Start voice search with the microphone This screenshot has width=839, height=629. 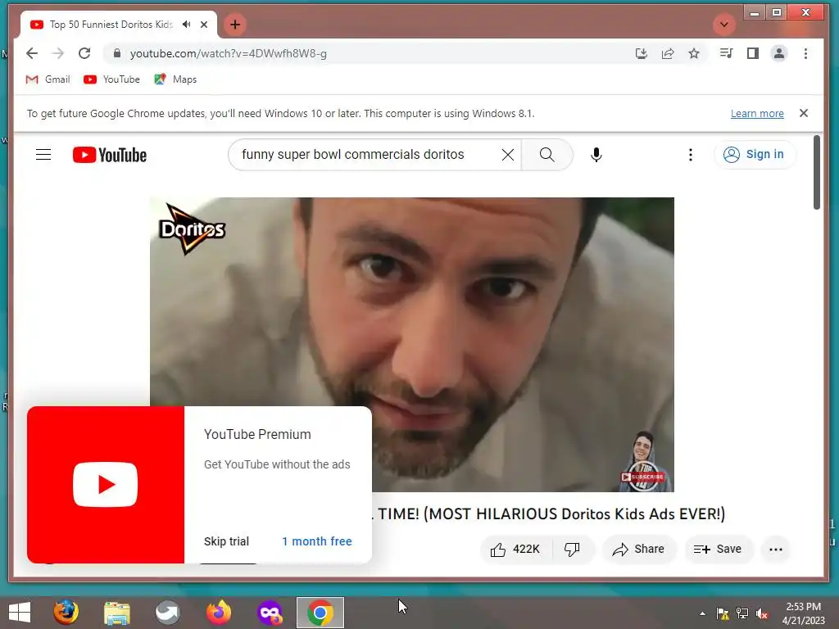coord(596,155)
